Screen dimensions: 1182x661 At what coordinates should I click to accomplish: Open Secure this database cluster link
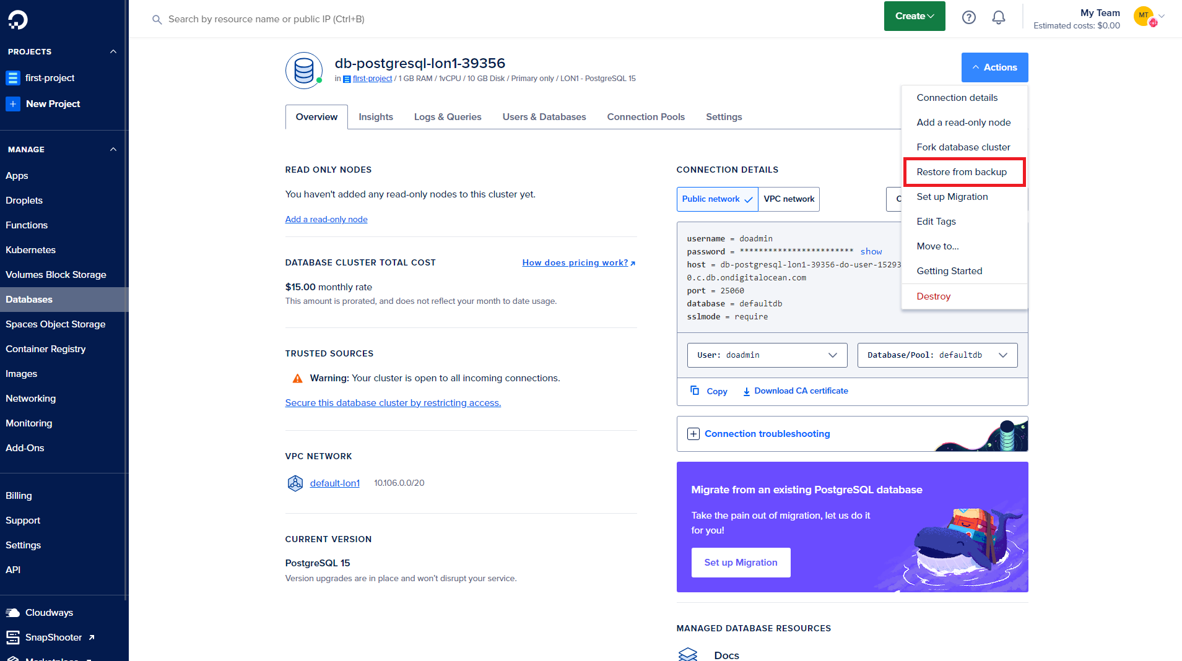393,403
